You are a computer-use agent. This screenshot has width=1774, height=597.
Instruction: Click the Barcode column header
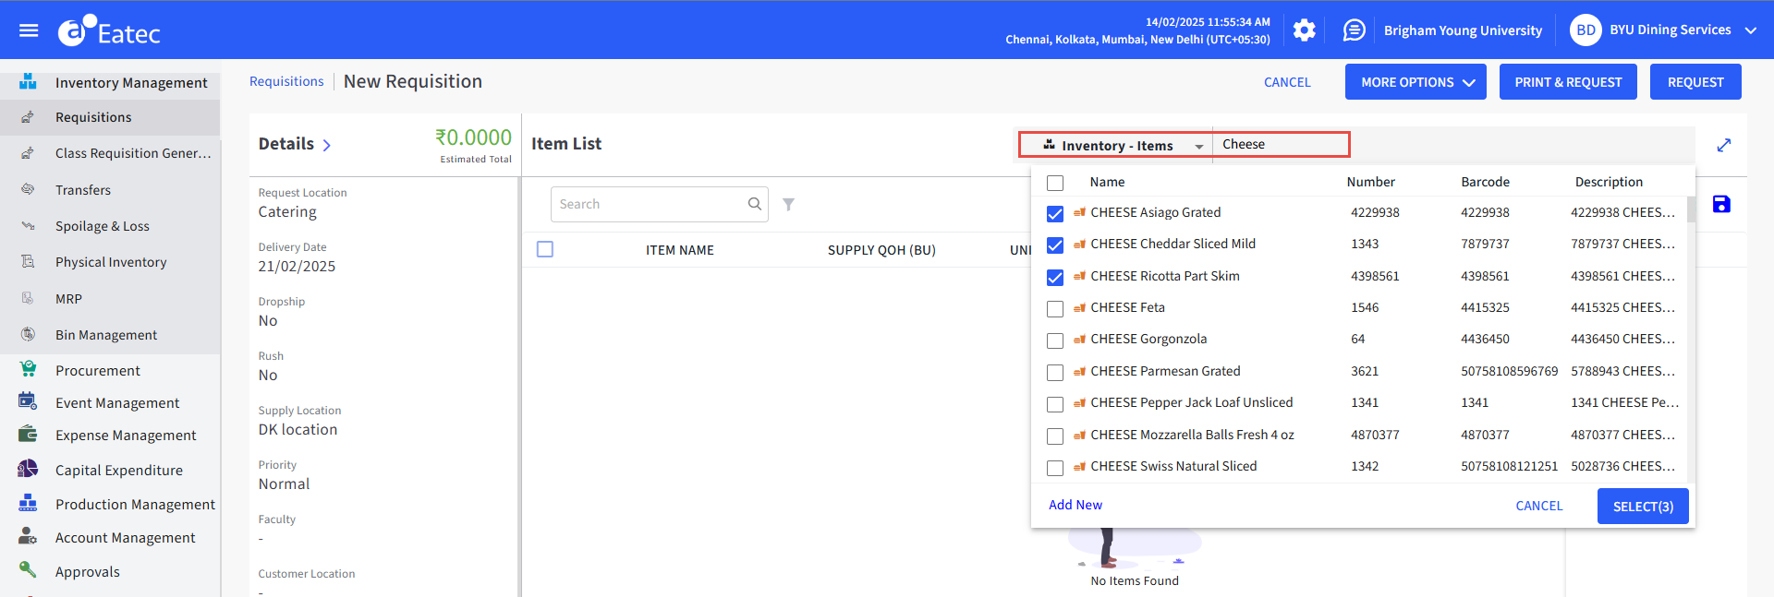point(1485,182)
